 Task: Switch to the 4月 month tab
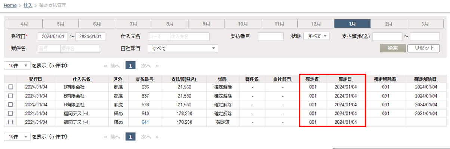24,24
